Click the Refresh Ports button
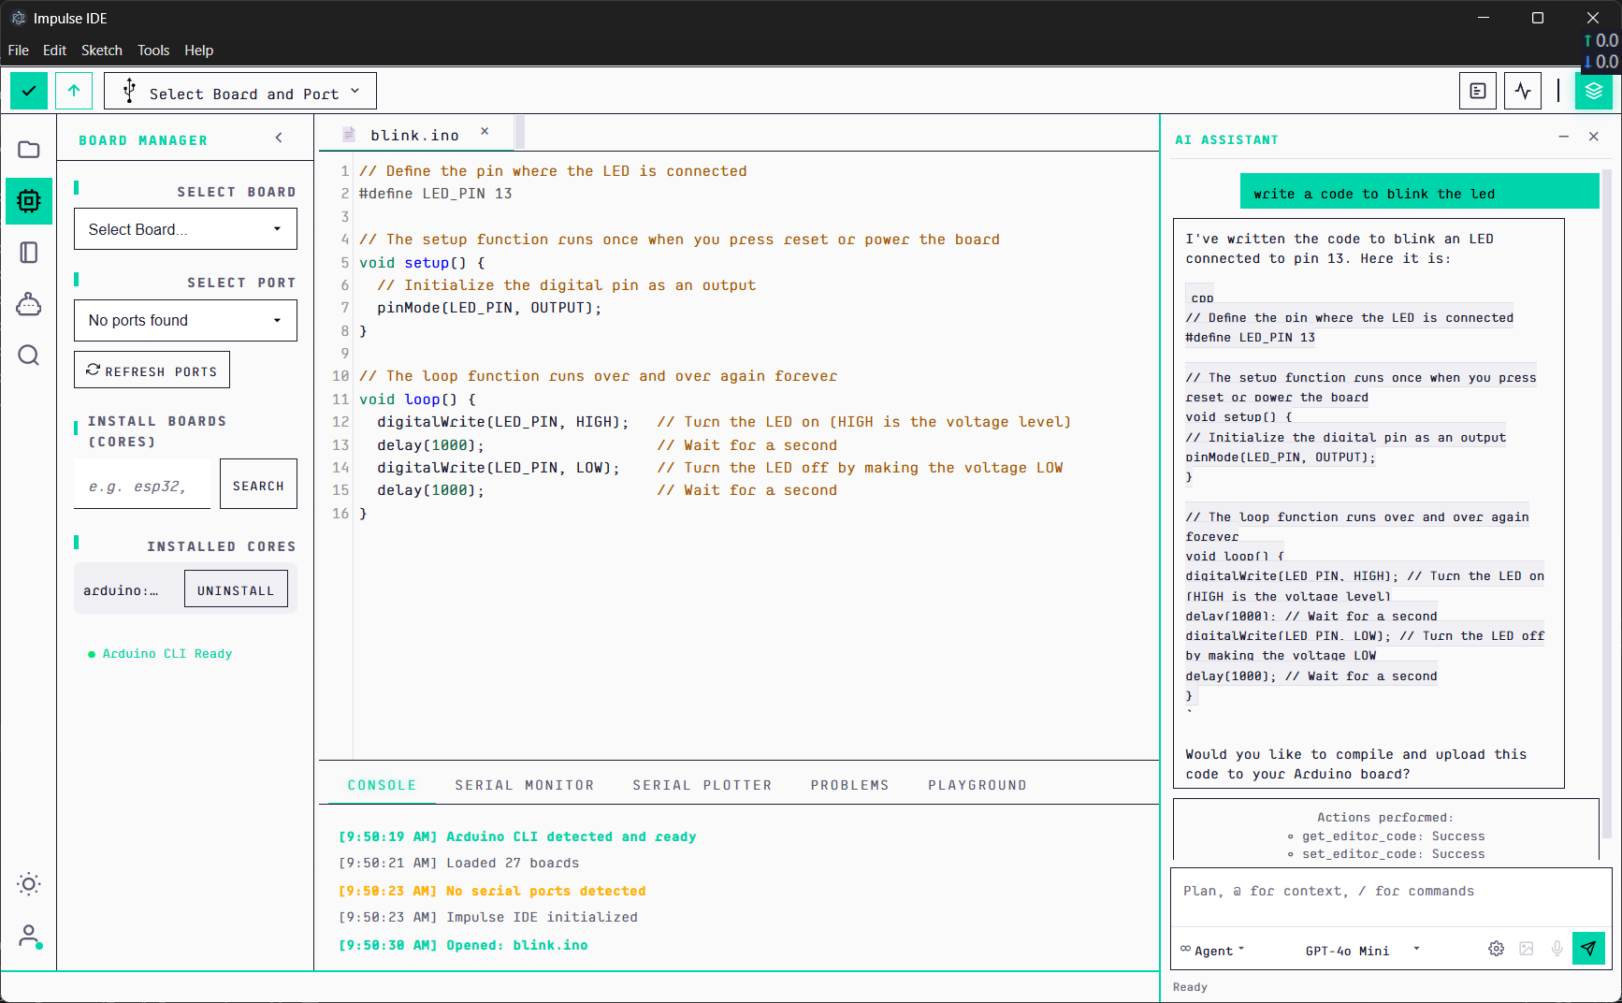 pos(152,371)
